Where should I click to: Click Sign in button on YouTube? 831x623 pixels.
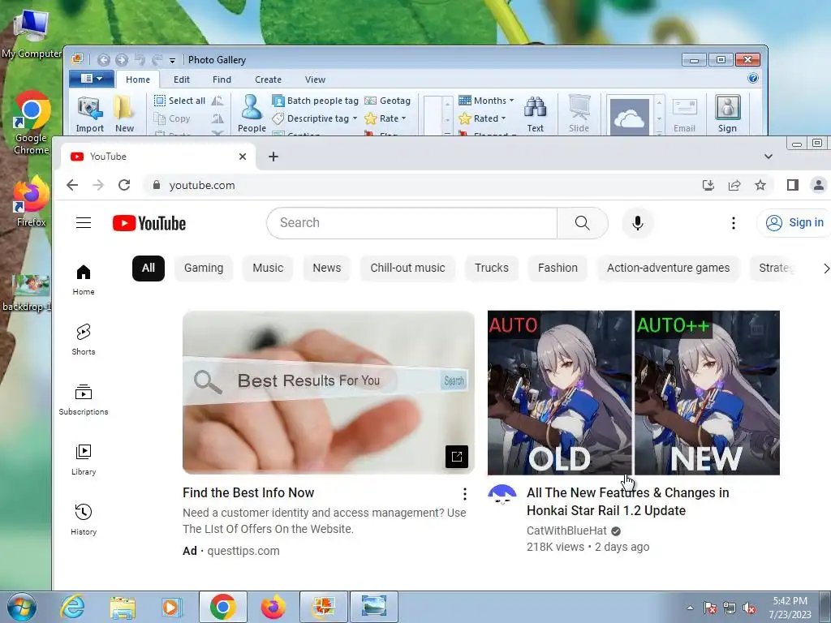click(794, 223)
